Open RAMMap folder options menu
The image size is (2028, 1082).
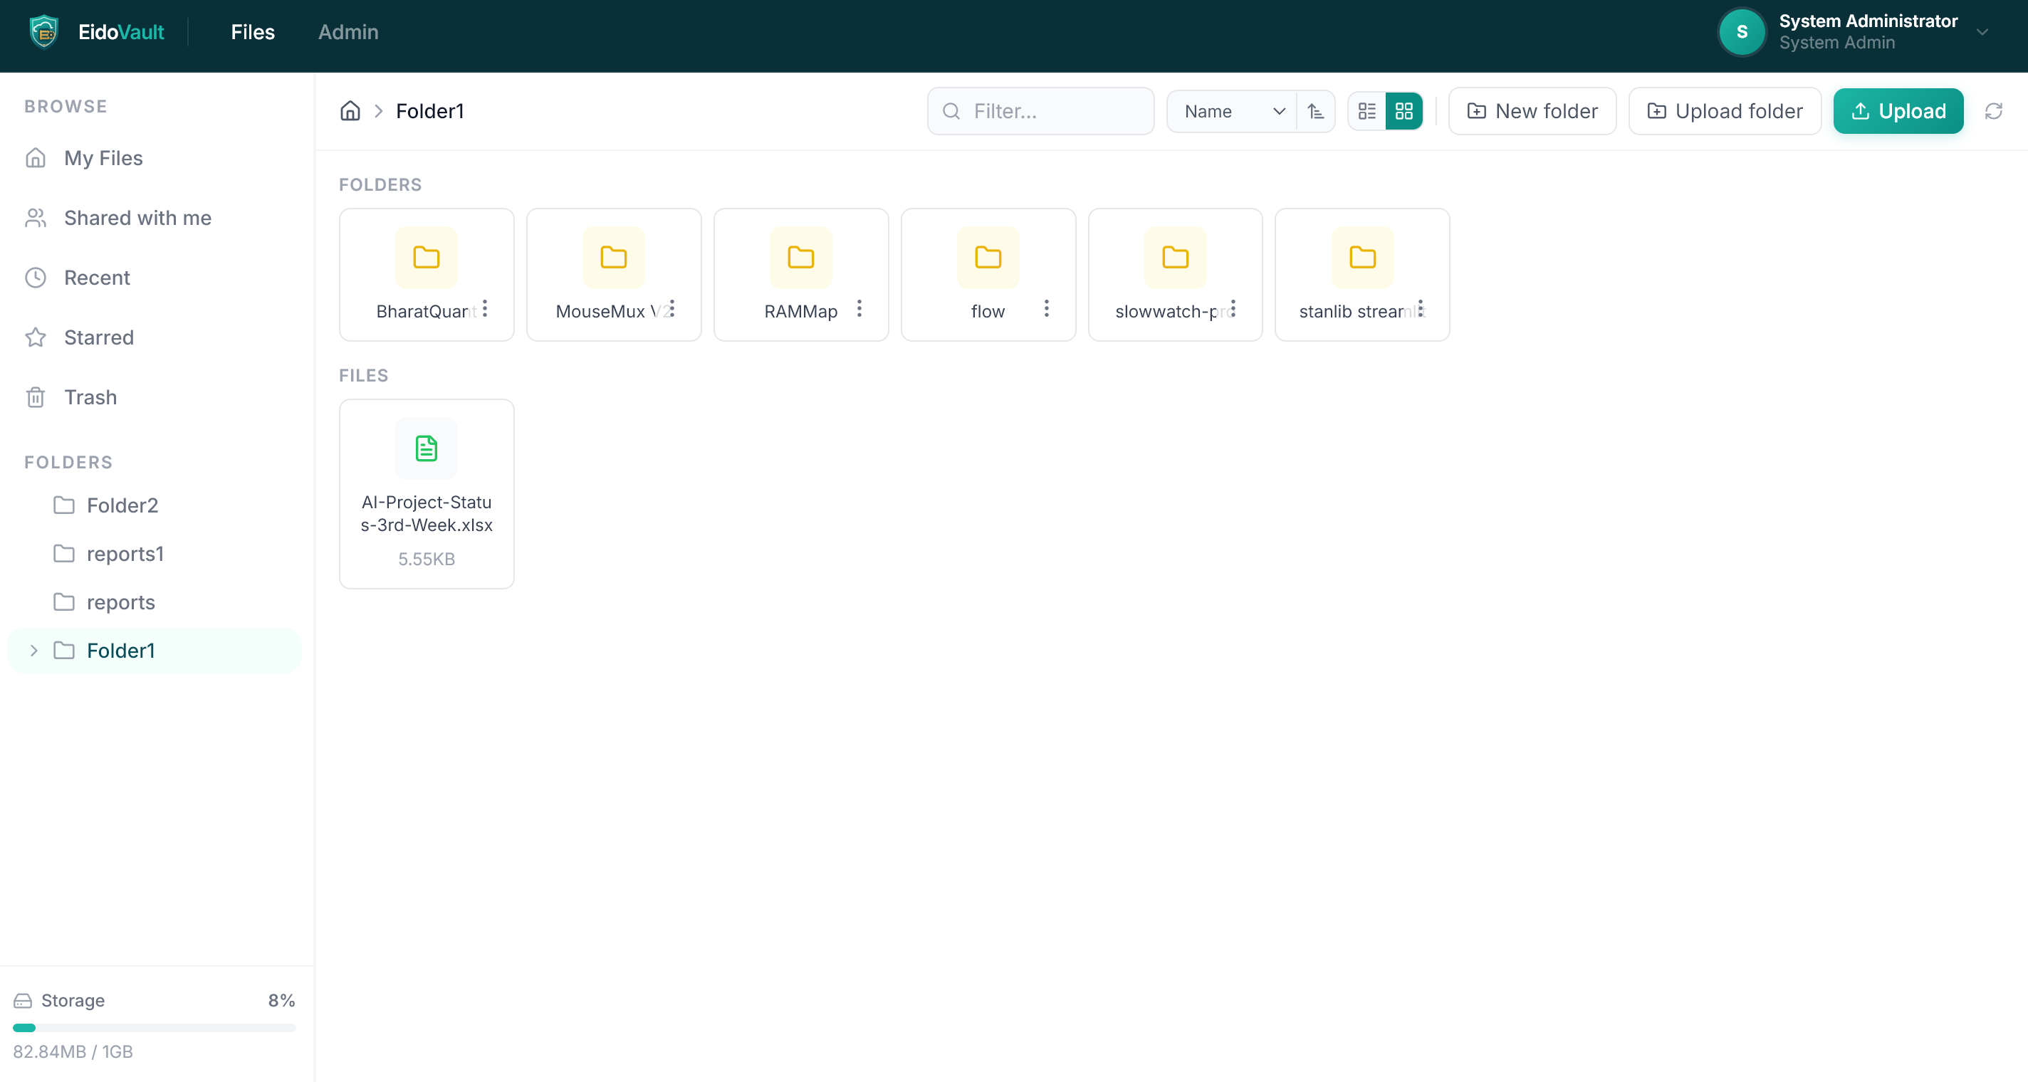(x=859, y=308)
